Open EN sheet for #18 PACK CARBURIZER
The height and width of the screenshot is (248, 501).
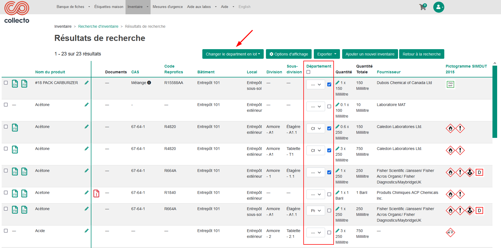(15, 83)
